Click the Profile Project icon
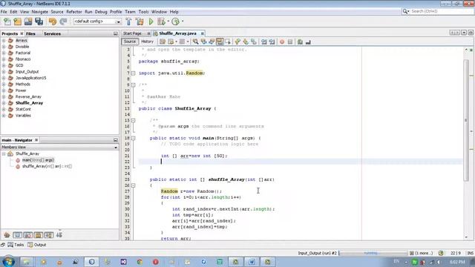The width and height of the screenshot is (475, 267). point(175,22)
